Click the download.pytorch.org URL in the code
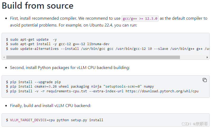This screenshot has height=128, width=211. [162, 91]
